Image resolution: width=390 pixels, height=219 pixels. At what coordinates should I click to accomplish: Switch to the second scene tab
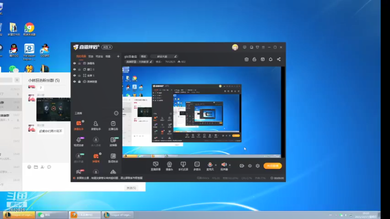pyautogui.click(x=91, y=56)
